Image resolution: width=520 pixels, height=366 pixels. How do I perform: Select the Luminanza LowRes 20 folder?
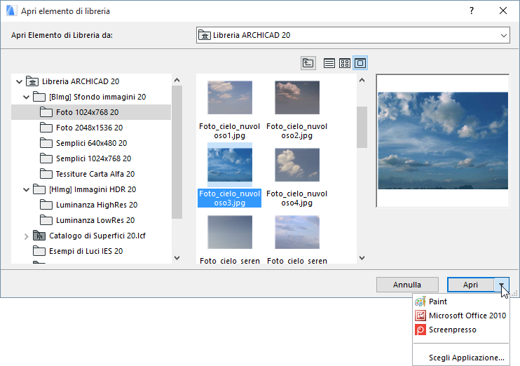click(95, 220)
